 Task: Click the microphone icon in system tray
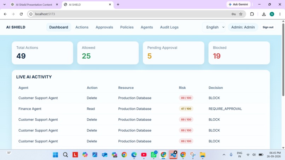pyautogui.click(x=231, y=155)
